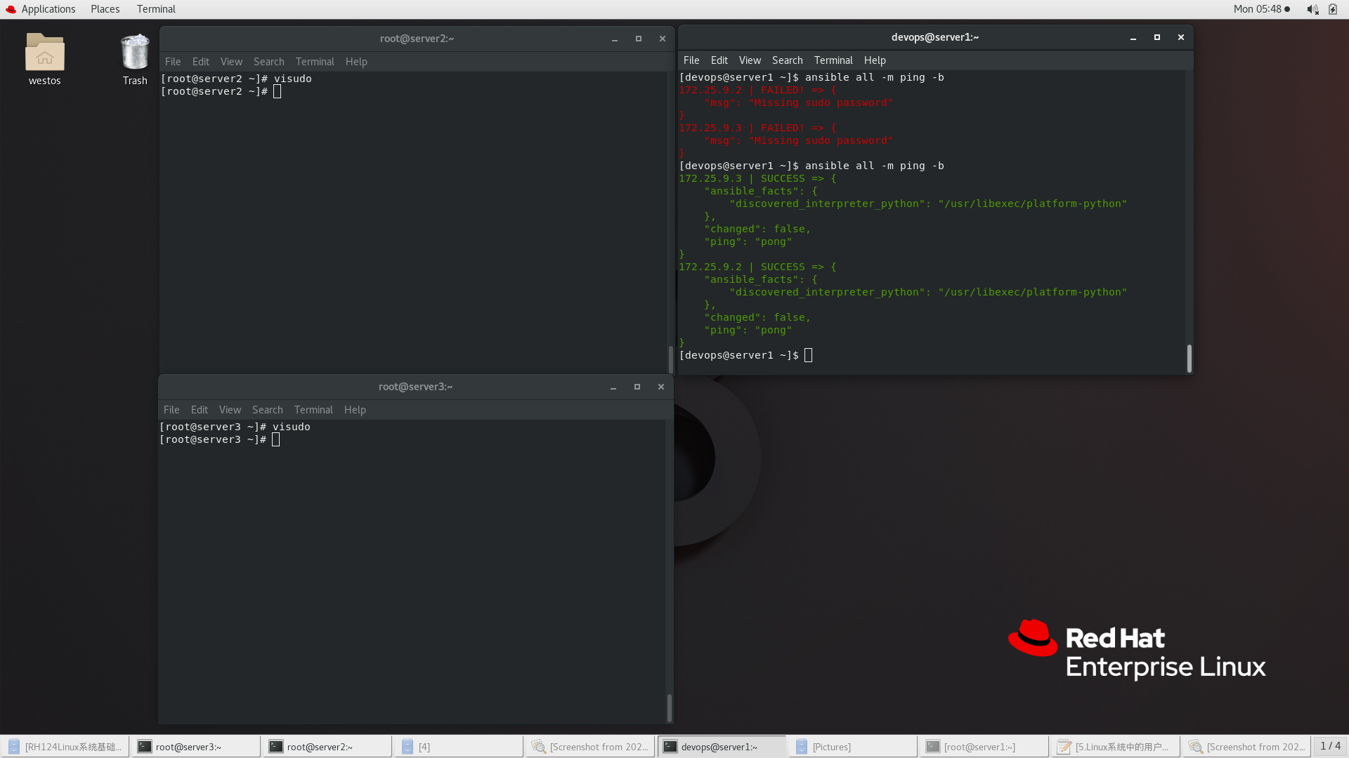Viewport: 1349px width, 758px height.
Task: Open the Trash desktop icon
Action: point(134,53)
